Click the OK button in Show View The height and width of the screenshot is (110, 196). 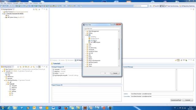click(x=105, y=73)
